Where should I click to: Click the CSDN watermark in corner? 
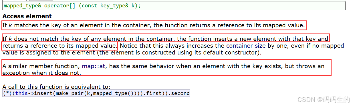click(324, 100)
